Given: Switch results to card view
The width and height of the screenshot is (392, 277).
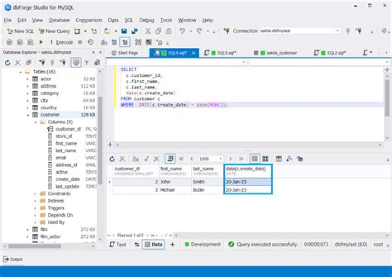Looking at the screenshot, I should pos(265,158).
